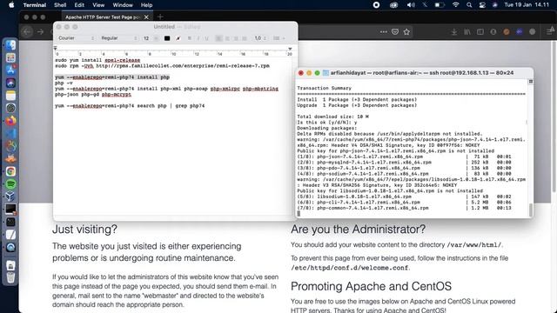This screenshot has width=557, height=313.
Task: Open the Terminal application menu
Action: coord(35,5)
